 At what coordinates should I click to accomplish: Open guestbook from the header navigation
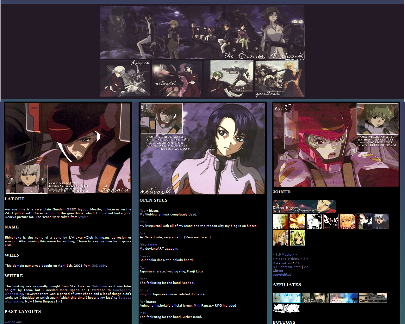[280, 78]
